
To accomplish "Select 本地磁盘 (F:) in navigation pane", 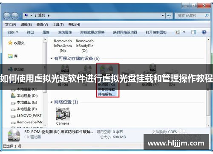I will click(x=27, y=109).
